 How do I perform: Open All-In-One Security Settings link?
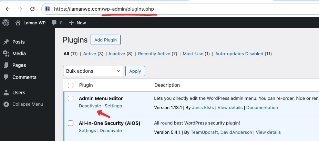point(87,130)
